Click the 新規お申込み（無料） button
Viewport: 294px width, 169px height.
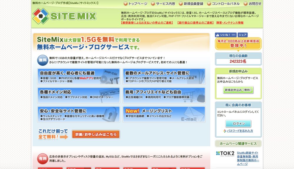(x=238, y=90)
